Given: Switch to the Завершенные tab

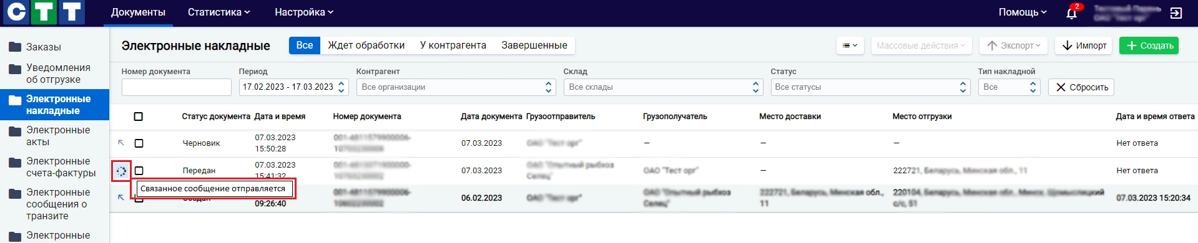Looking at the screenshot, I should tap(534, 45).
